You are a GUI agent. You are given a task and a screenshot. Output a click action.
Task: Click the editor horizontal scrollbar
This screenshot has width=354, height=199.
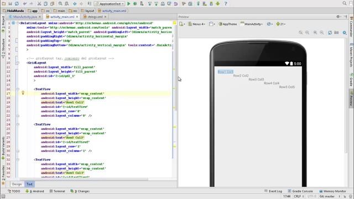tap(84, 179)
